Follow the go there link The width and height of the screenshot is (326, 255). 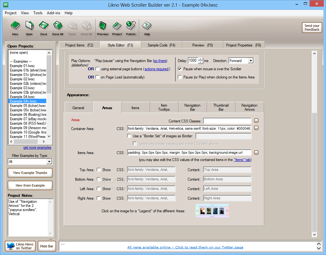pos(160,61)
